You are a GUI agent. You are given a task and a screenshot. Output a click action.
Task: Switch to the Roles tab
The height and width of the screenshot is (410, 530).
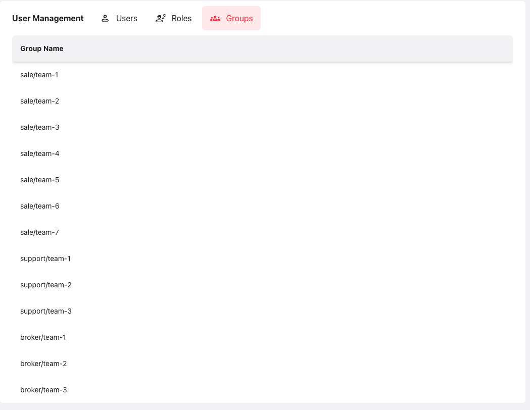173,18
